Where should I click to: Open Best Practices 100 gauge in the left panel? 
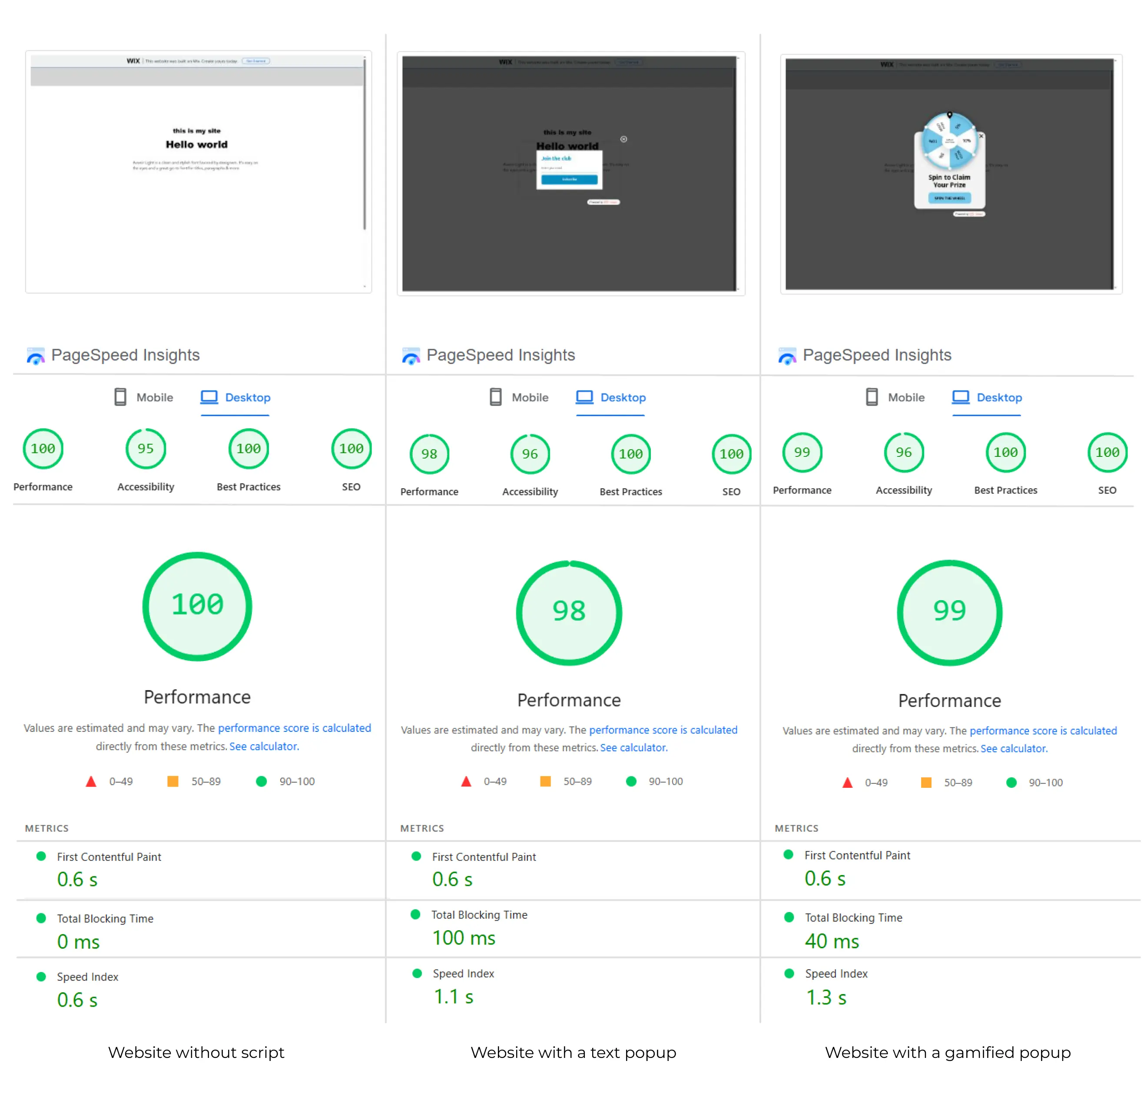pos(249,449)
